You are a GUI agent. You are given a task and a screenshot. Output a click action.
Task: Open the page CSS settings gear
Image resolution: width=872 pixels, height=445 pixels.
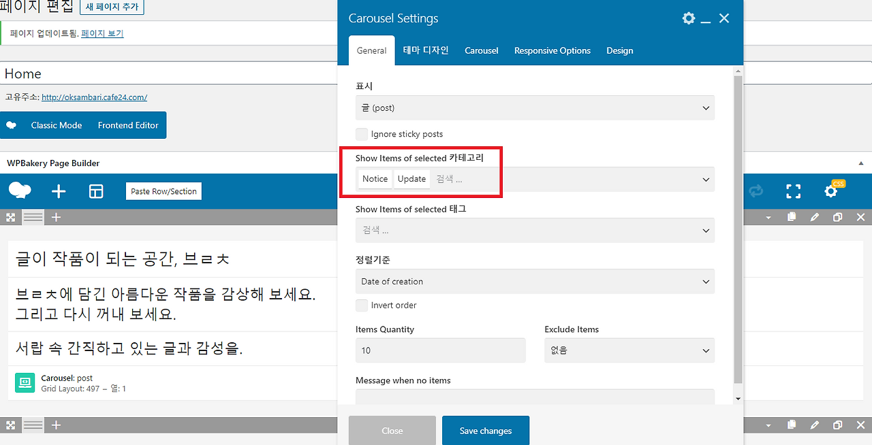[x=831, y=191]
